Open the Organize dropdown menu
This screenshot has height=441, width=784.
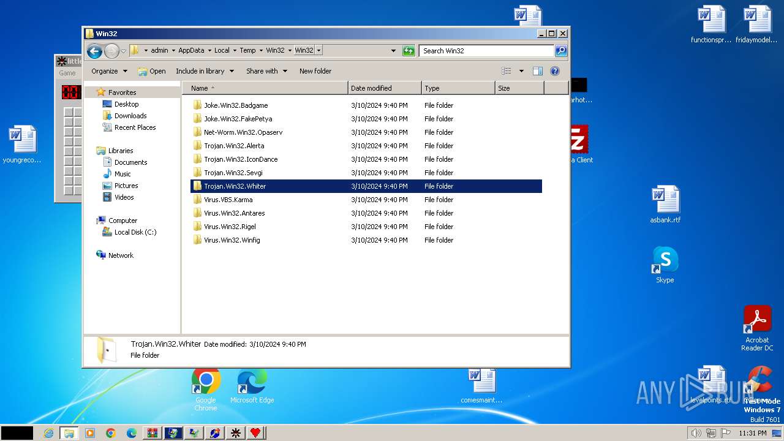(109, 71)
